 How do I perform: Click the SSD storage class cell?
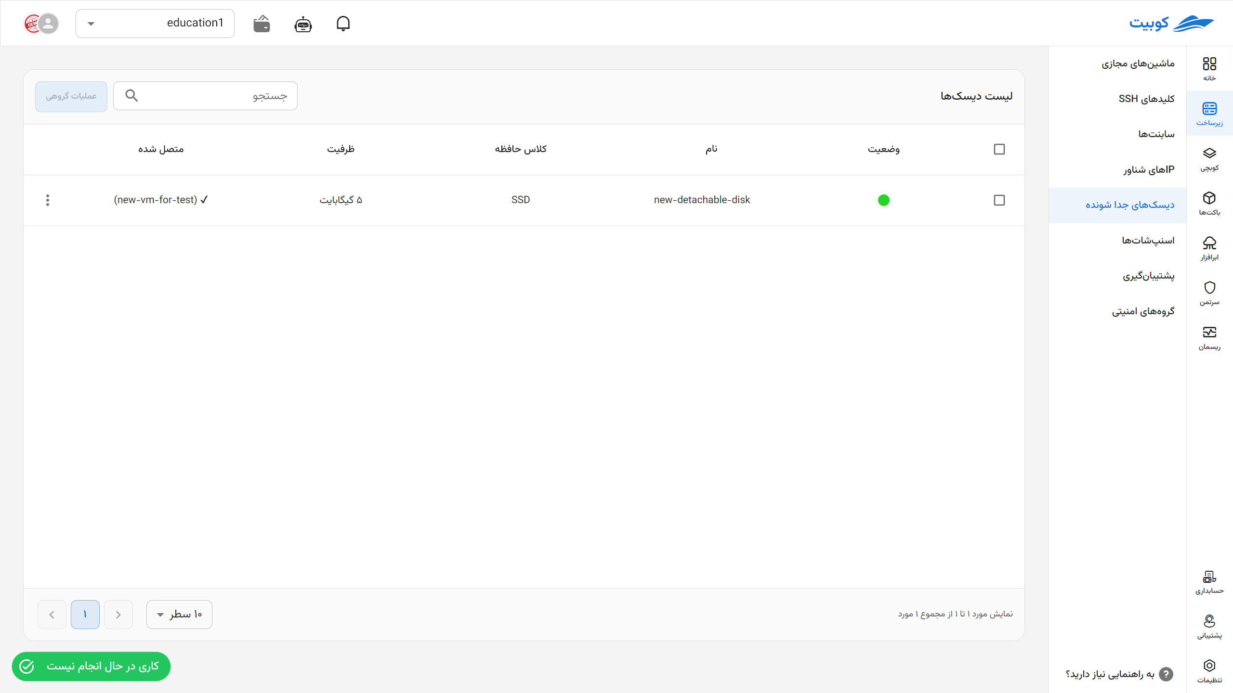click(521, 200)
